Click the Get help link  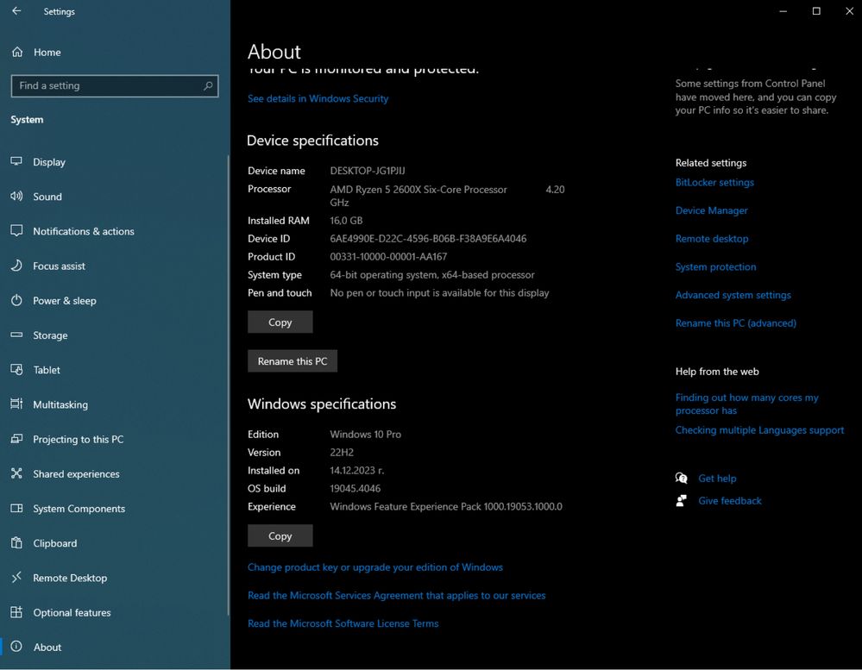pyautogui.click(x=717, y=479)
